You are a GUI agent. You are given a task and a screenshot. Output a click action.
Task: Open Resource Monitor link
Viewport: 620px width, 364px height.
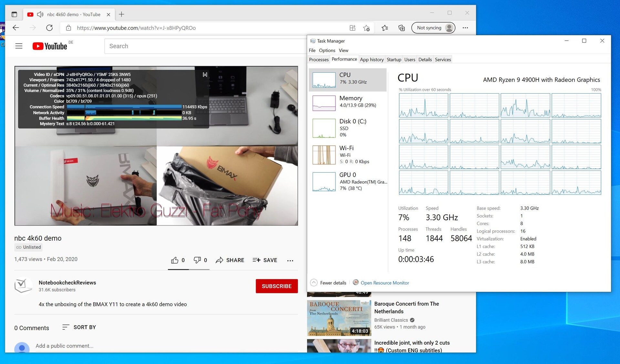pyautogui.click(x=385, y=283)
